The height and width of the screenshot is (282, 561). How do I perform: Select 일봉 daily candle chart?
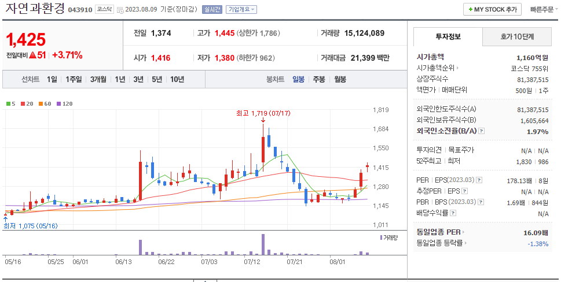298,79
